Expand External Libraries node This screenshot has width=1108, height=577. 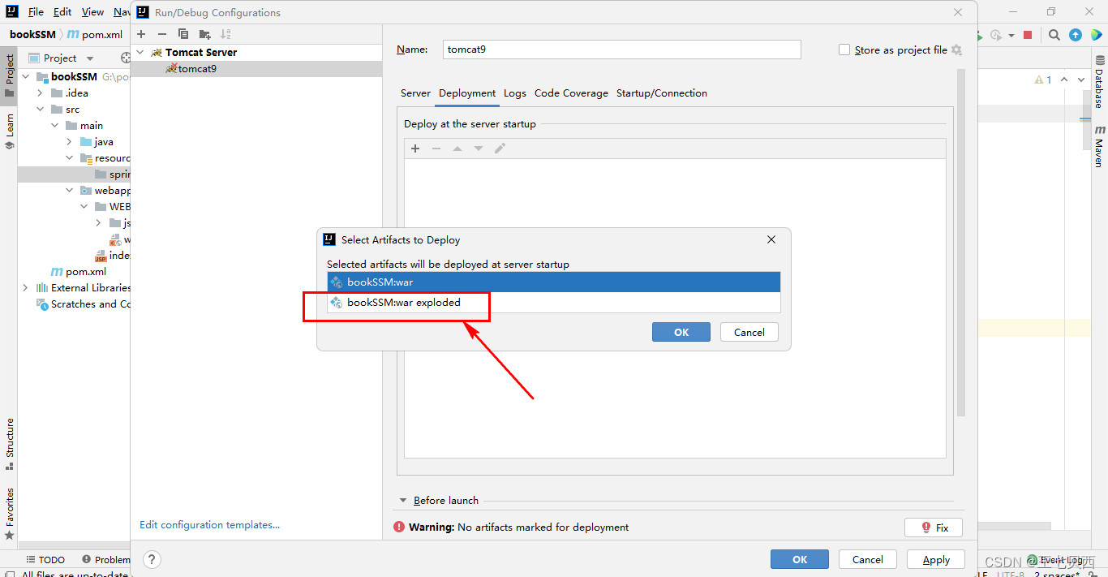(x=25, y=288)
